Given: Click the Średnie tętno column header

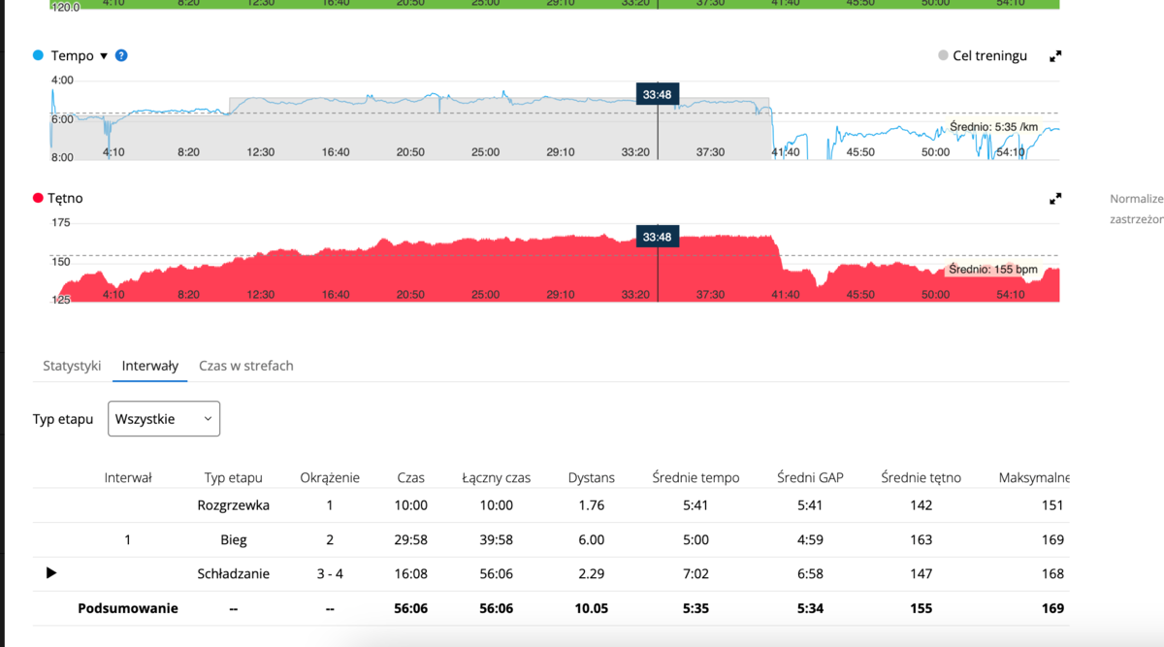Looking at the screenshot, I should (x=921, y=477).
